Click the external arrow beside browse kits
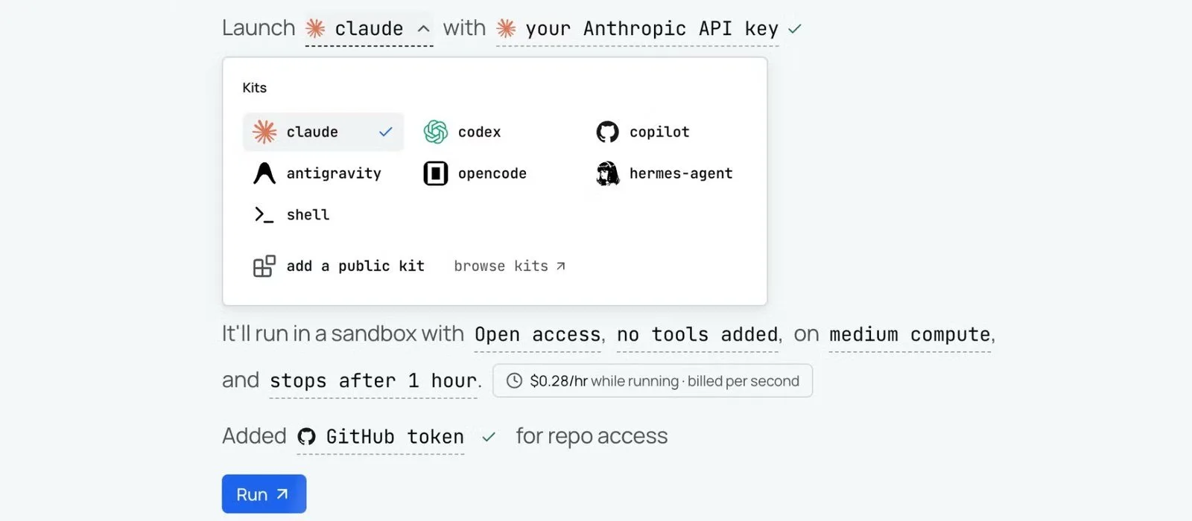The width and height of the screenshot is (1192, 521). coord(561,266)
